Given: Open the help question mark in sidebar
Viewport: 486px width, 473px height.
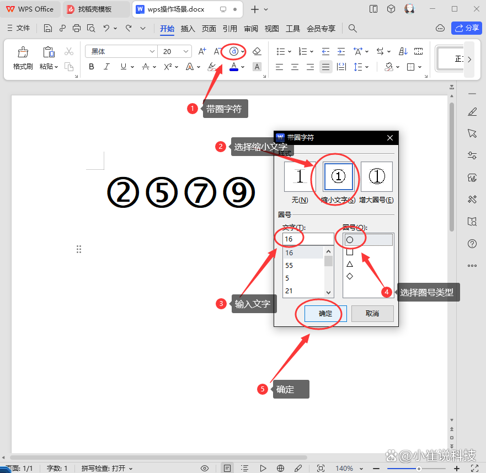Looking at the screenshot, I should pos(472,244).
